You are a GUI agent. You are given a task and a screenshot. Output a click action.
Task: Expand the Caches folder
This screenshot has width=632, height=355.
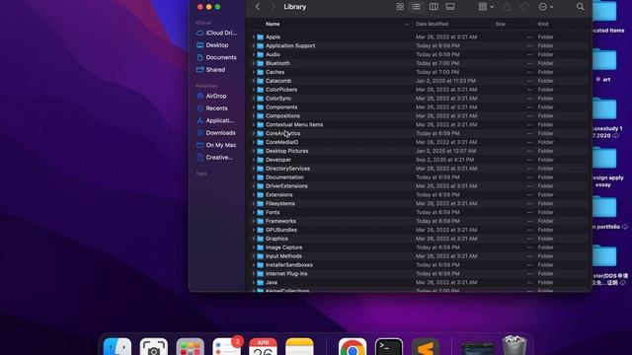(x=254, y=72)
